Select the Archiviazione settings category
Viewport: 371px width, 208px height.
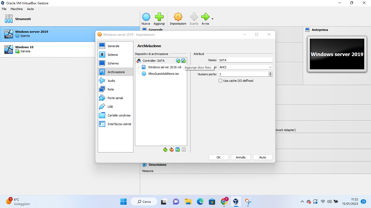(115, 72)
